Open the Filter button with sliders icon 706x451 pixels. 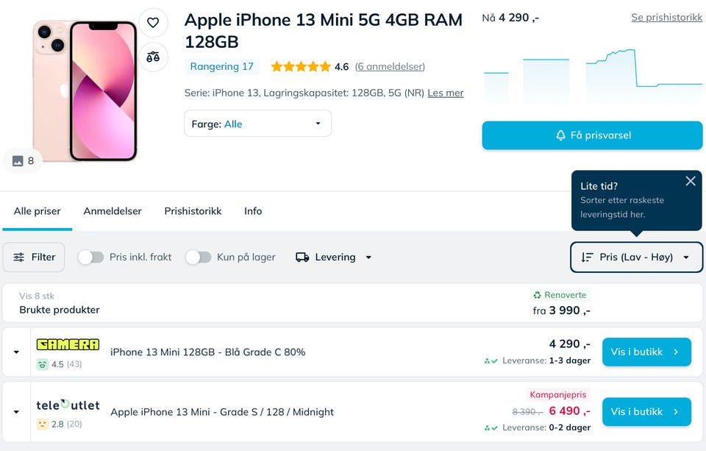click(x=34, y=258)
